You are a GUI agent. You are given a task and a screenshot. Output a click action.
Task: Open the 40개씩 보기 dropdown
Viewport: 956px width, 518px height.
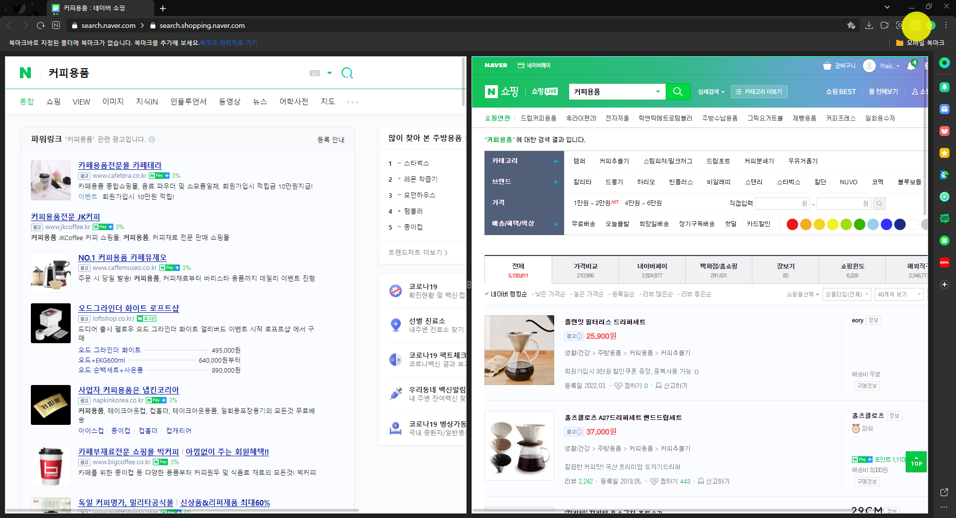click(899, 294)
